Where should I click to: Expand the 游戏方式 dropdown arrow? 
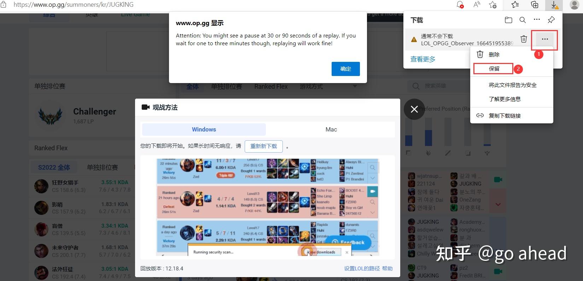click(x=355, y=86)
